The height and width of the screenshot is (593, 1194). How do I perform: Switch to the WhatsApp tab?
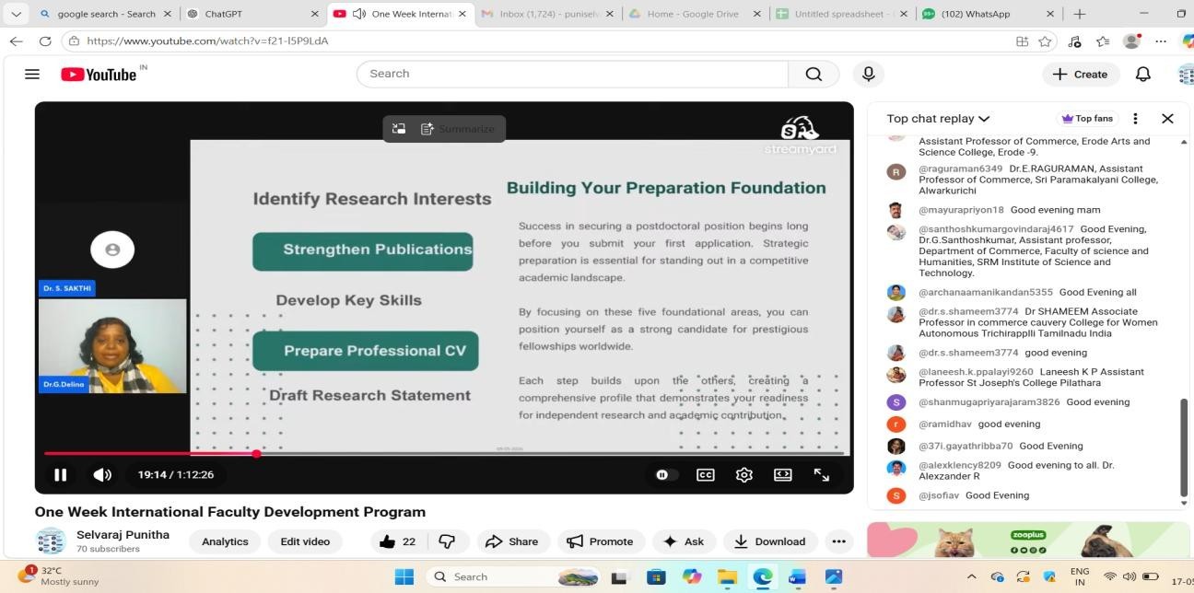point(989,14)
